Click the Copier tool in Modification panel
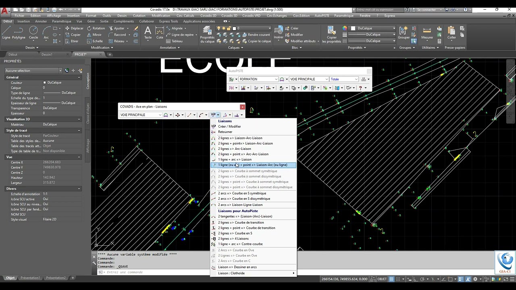516x290 pixels. pyautogui.click(x=73, y=35)
